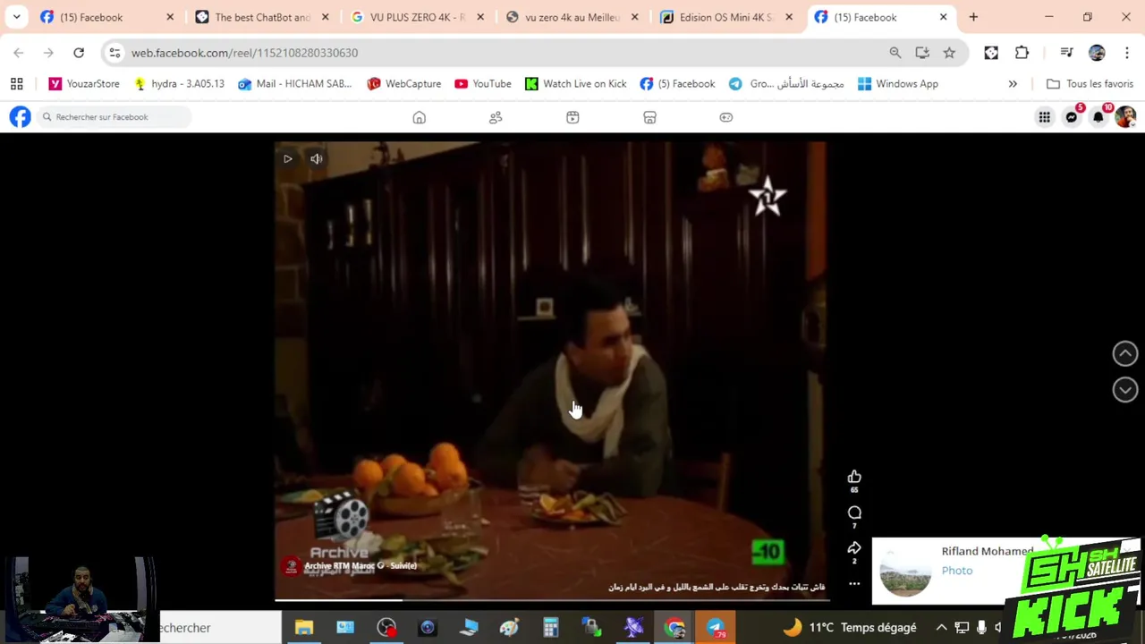Open the Marketplace icon
Screen dimensions: 1145x644
pyautogui.click(x=649, y=117)
